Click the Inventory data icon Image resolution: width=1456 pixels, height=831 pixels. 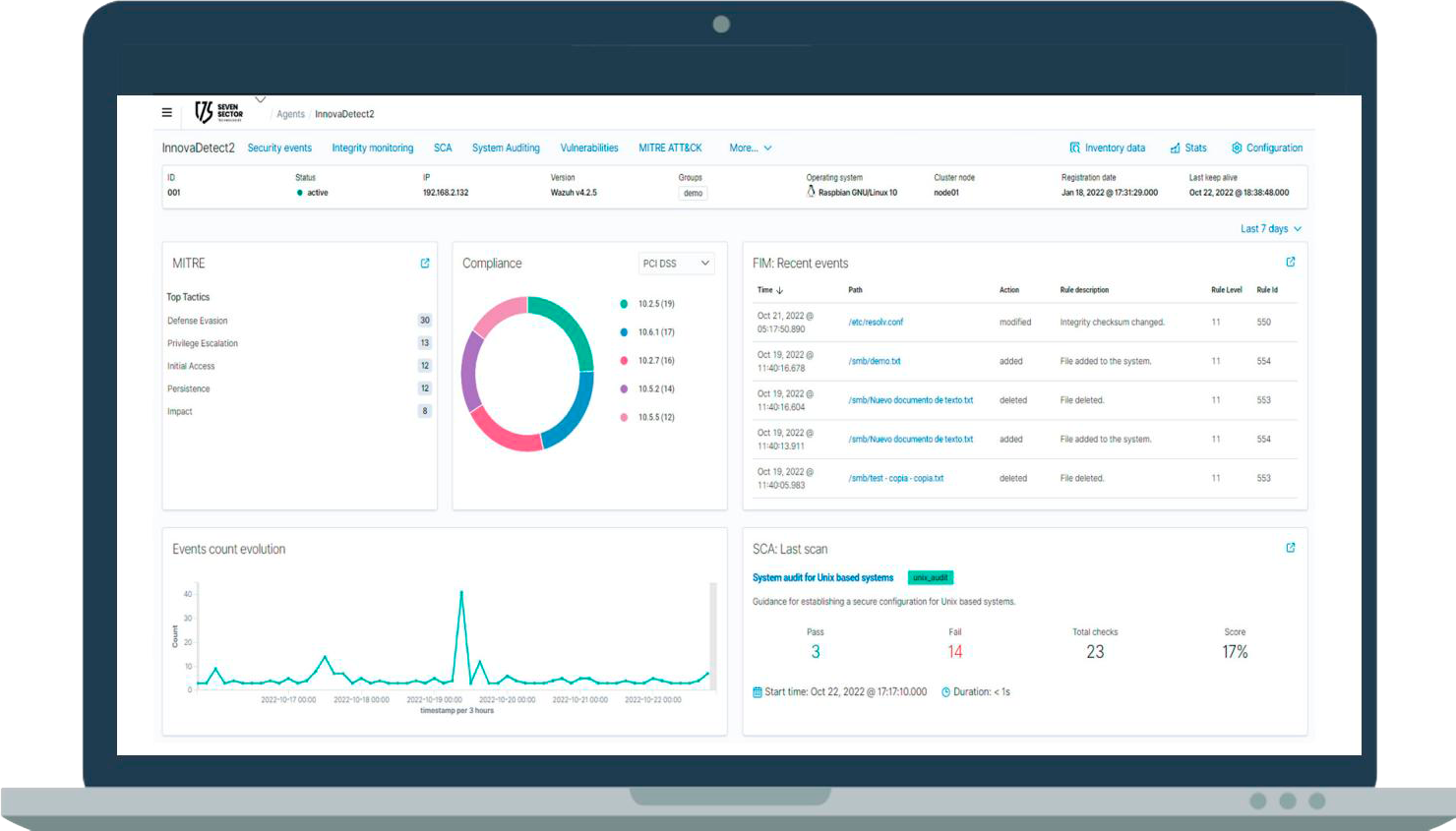(x=1075, y=148)
